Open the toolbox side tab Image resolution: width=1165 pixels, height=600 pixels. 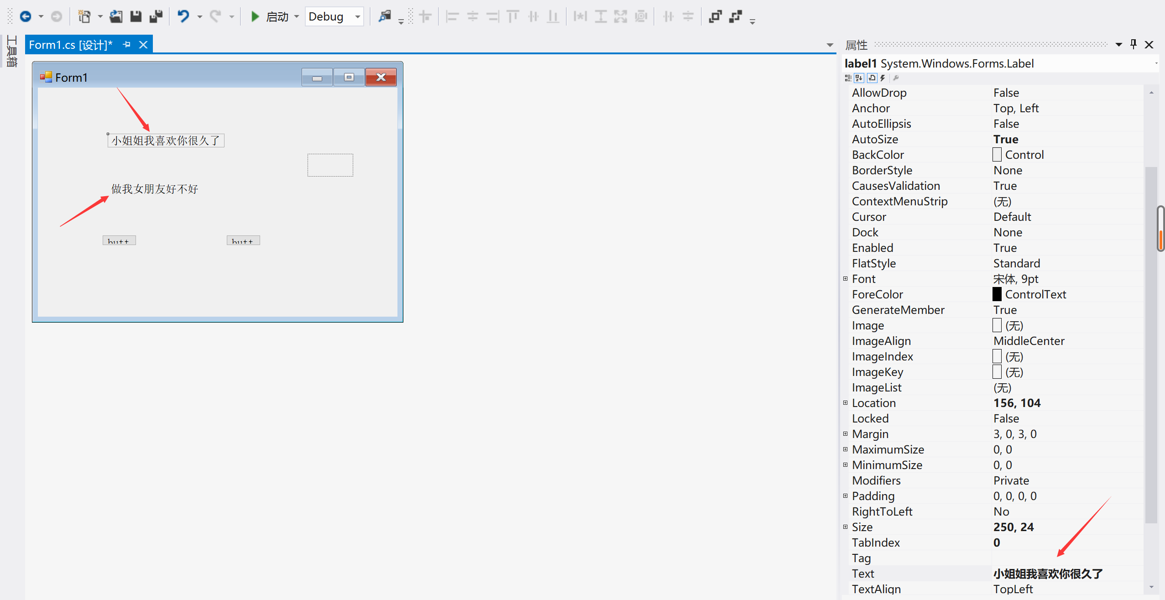point(12,51)
